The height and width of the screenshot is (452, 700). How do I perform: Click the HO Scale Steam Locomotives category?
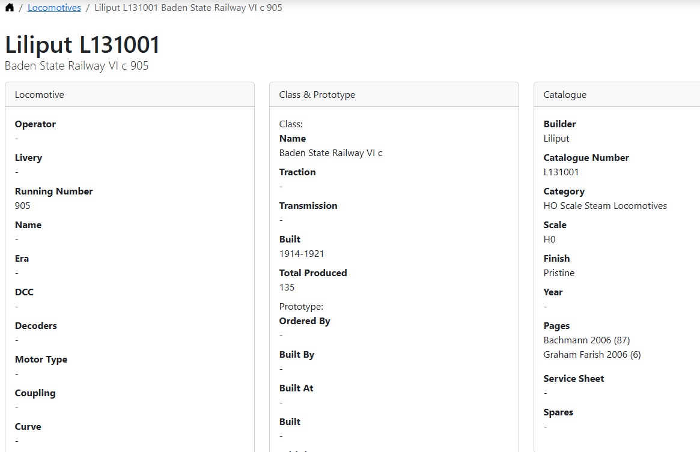(605, 205)
